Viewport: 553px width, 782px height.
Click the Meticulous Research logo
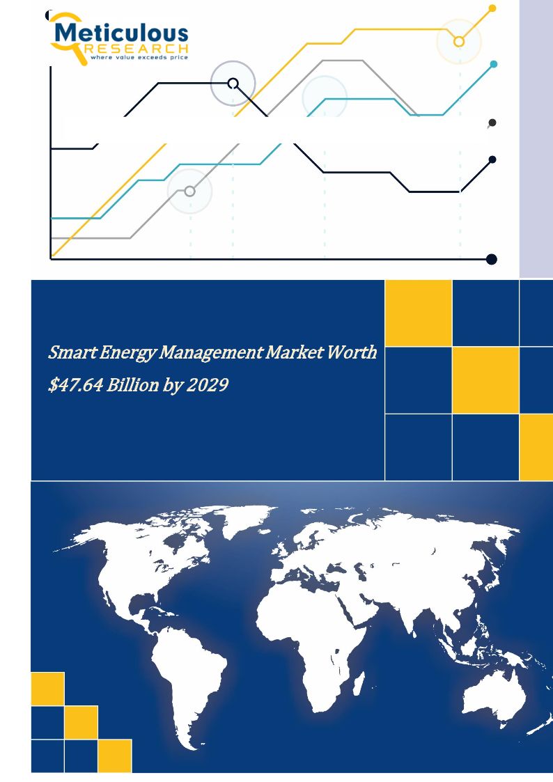coord(118,39)
